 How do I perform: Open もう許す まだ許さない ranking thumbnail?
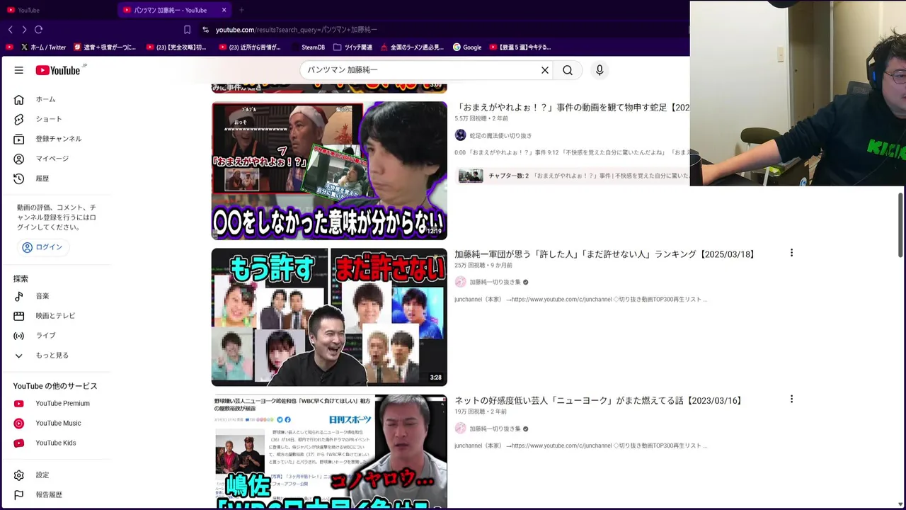[329, 317]
